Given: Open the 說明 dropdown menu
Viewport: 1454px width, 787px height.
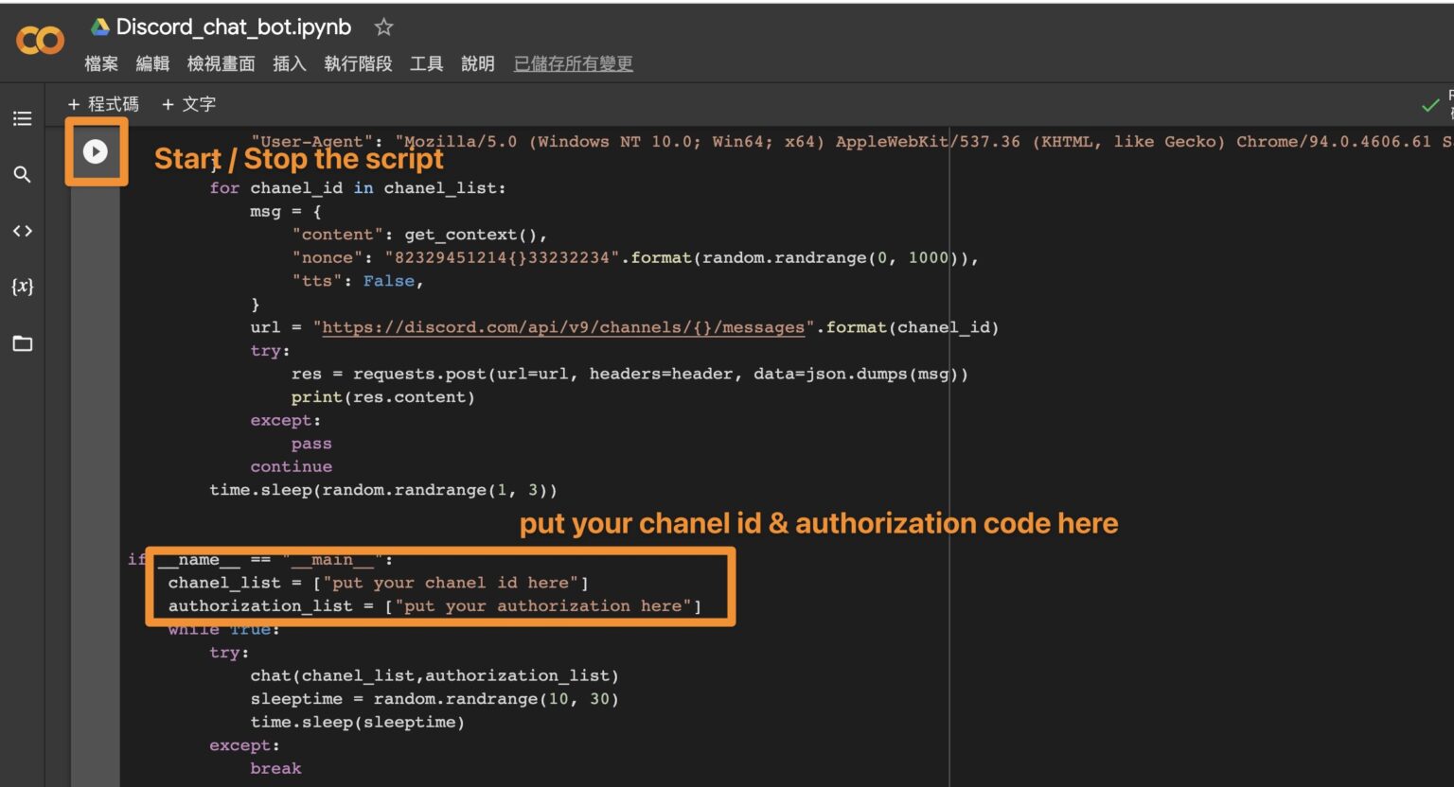Looking at the screenshot, I should point(477,63).
